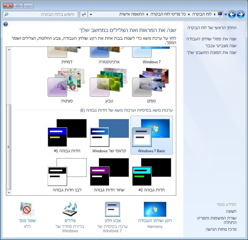
Task: Select the טבע theme thumbnail
Action: pyautogui.click(x=109, y=82)
